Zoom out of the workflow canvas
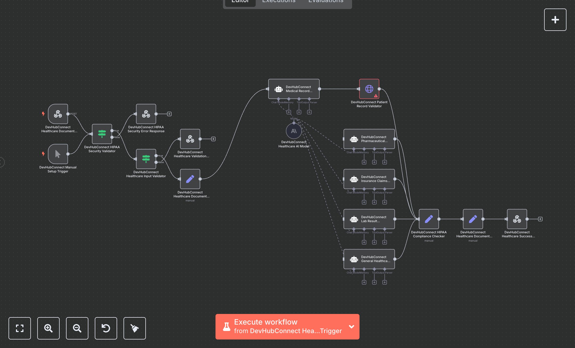The width and height of the screenshot is (575, 348). point(77,328)
